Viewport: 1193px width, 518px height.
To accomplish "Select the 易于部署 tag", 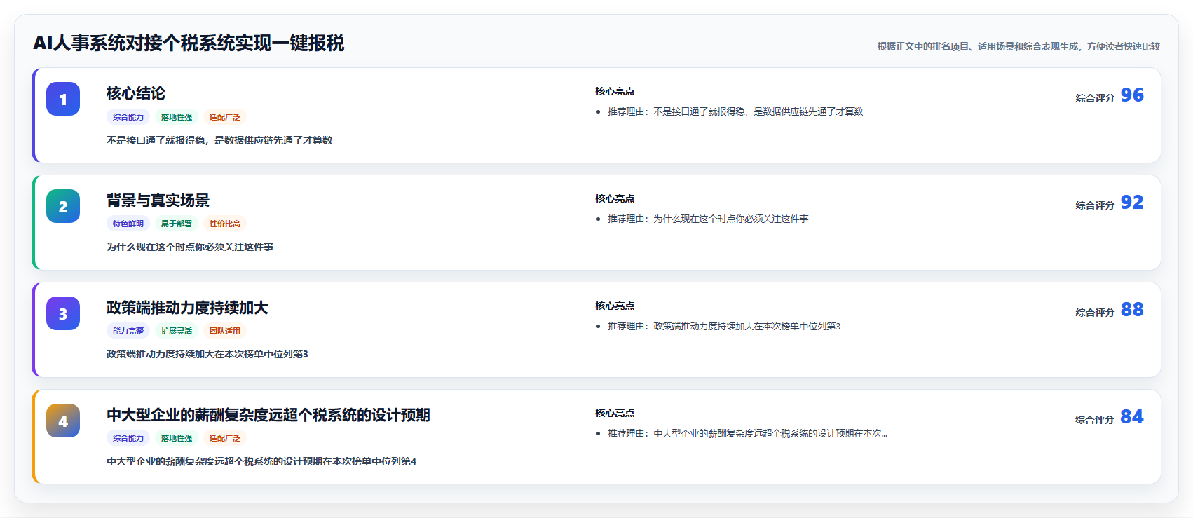I will [x=177, y=224].
